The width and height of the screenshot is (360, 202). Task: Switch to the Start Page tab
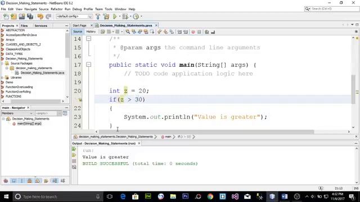[79, 25]
